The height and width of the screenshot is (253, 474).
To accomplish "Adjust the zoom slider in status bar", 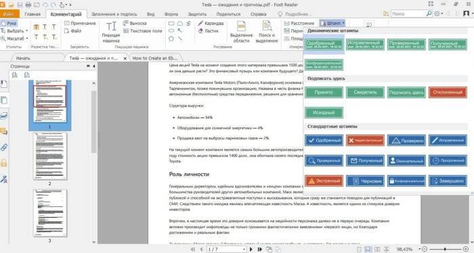I will pos(446,249).
